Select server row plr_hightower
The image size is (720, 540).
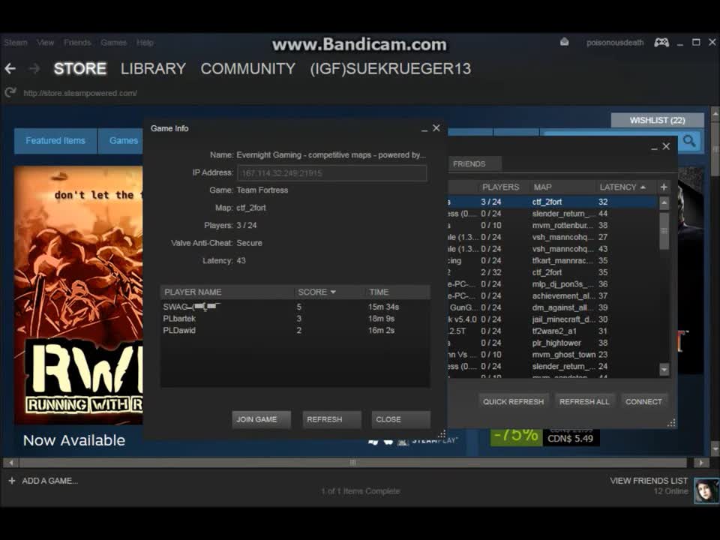coord(553,343)
